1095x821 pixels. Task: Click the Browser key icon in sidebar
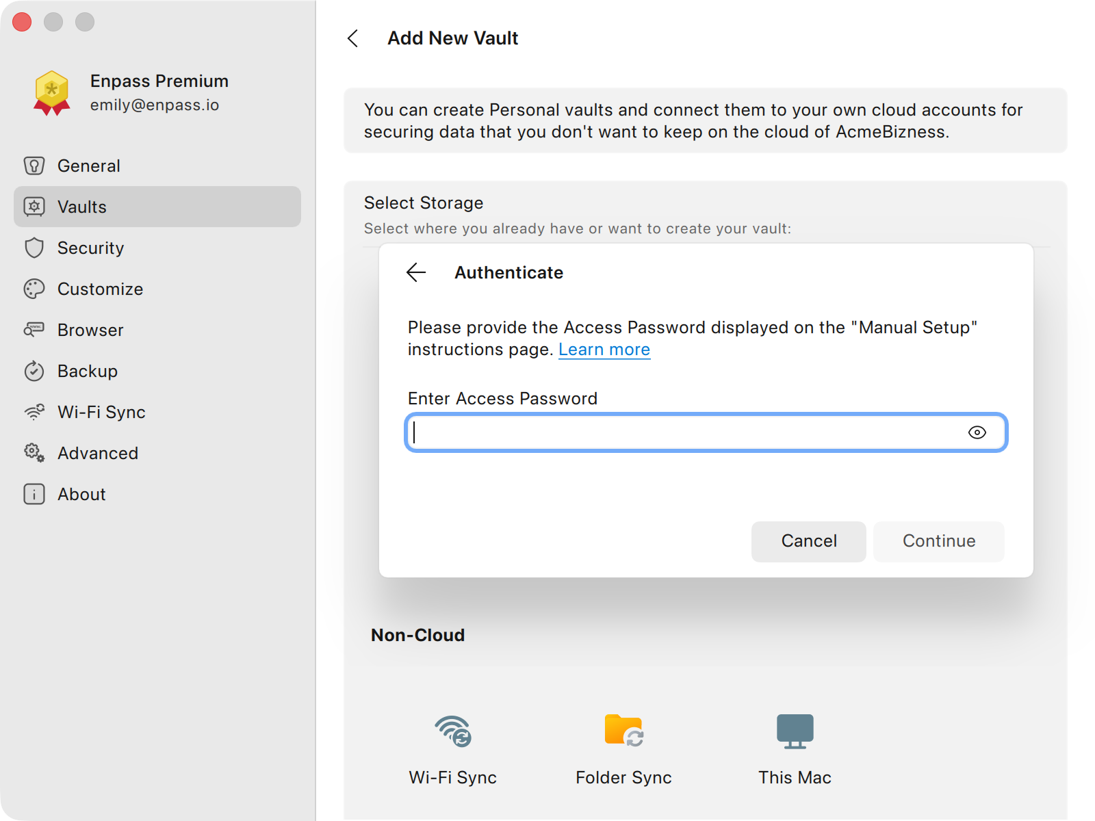coord(34,330)
